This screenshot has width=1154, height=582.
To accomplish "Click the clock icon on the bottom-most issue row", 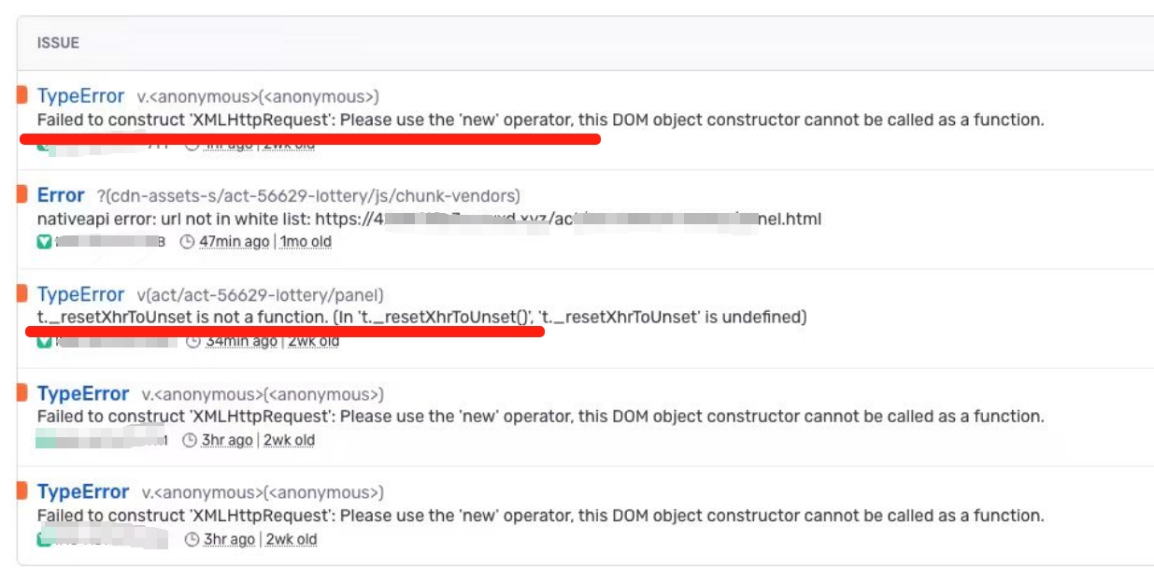I will coord(192,539).
